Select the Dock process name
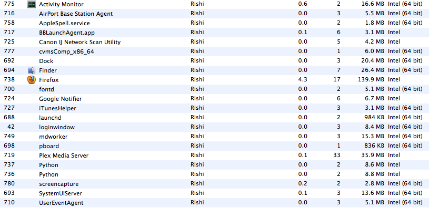429x208 pixels. 46,61
